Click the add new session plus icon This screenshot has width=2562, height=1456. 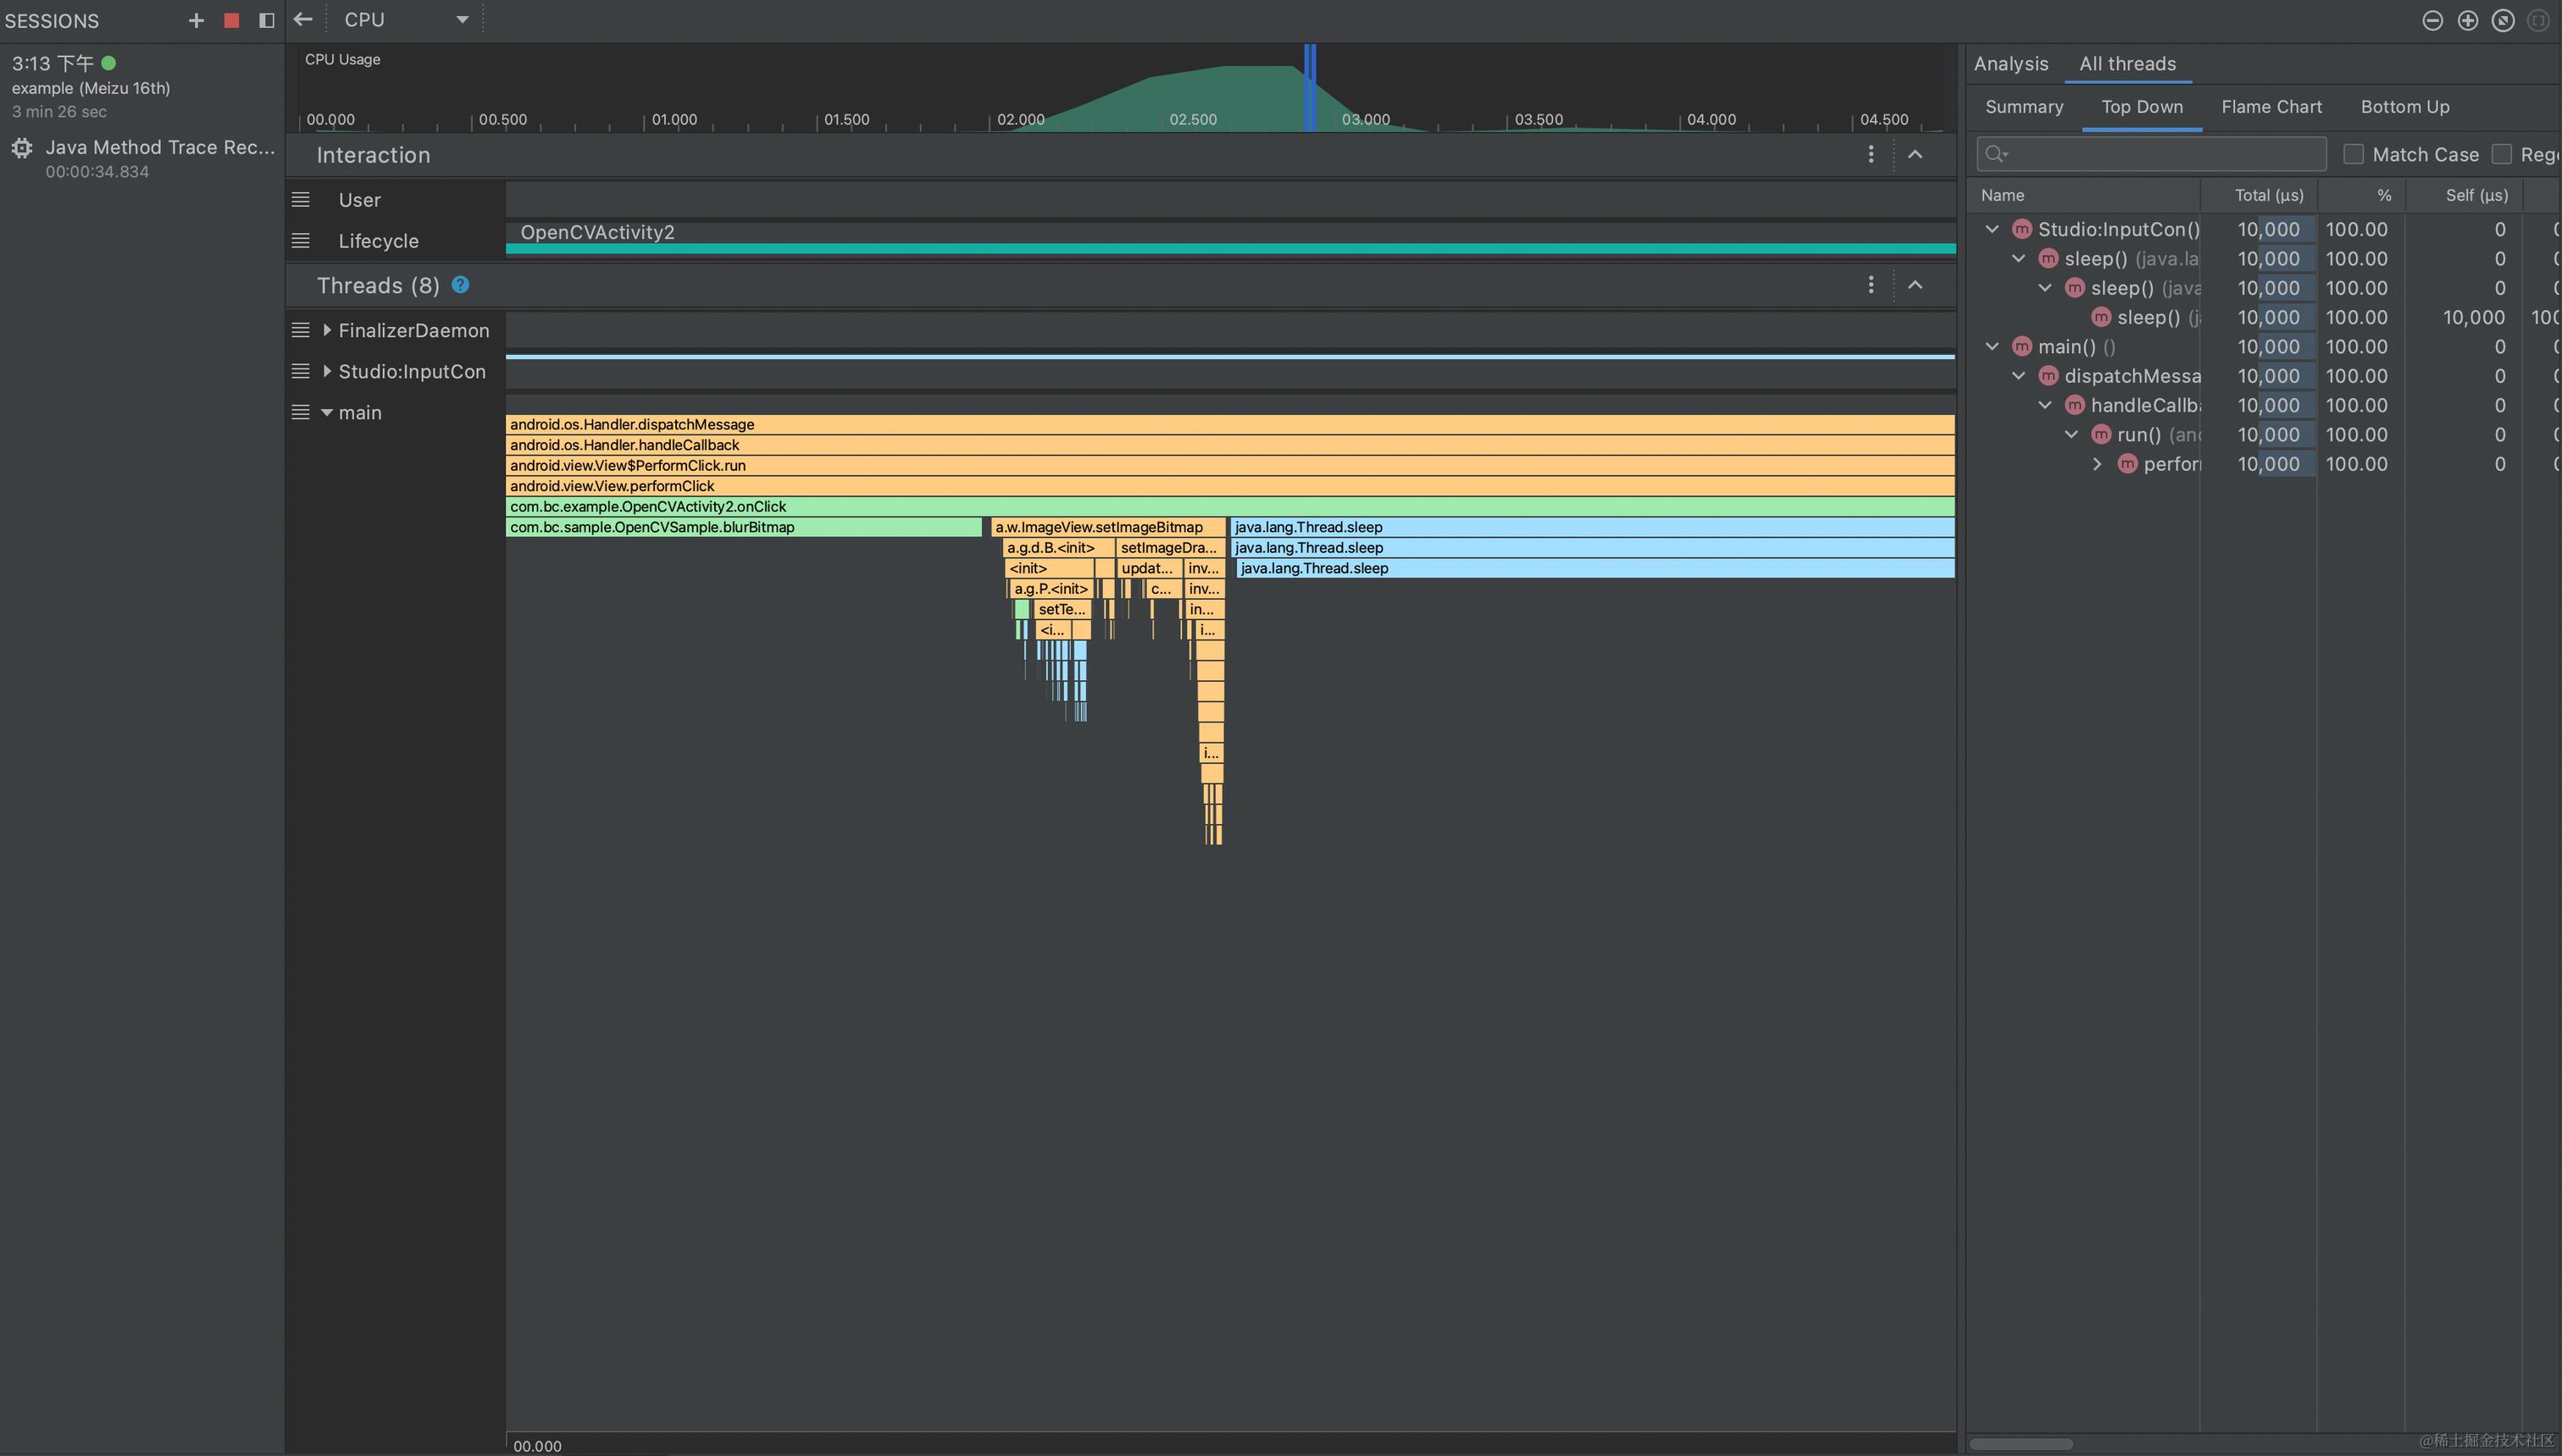196,20
